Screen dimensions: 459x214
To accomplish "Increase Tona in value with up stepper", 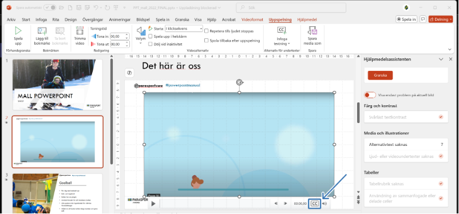I will point(126,34).
